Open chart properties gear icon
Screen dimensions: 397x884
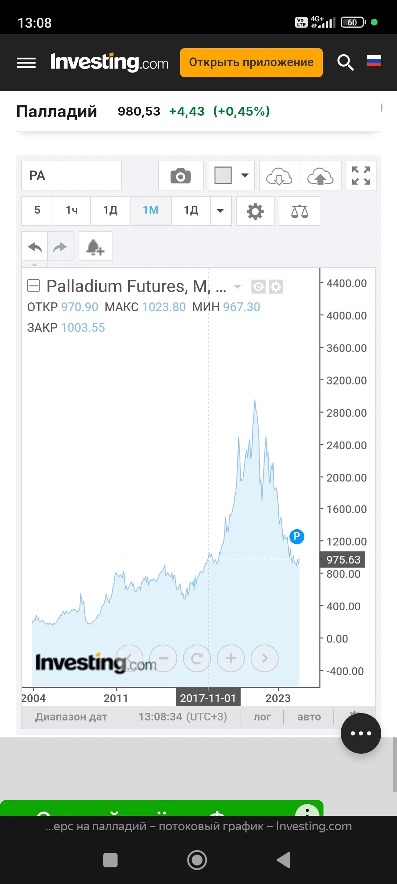click(255, 211)
